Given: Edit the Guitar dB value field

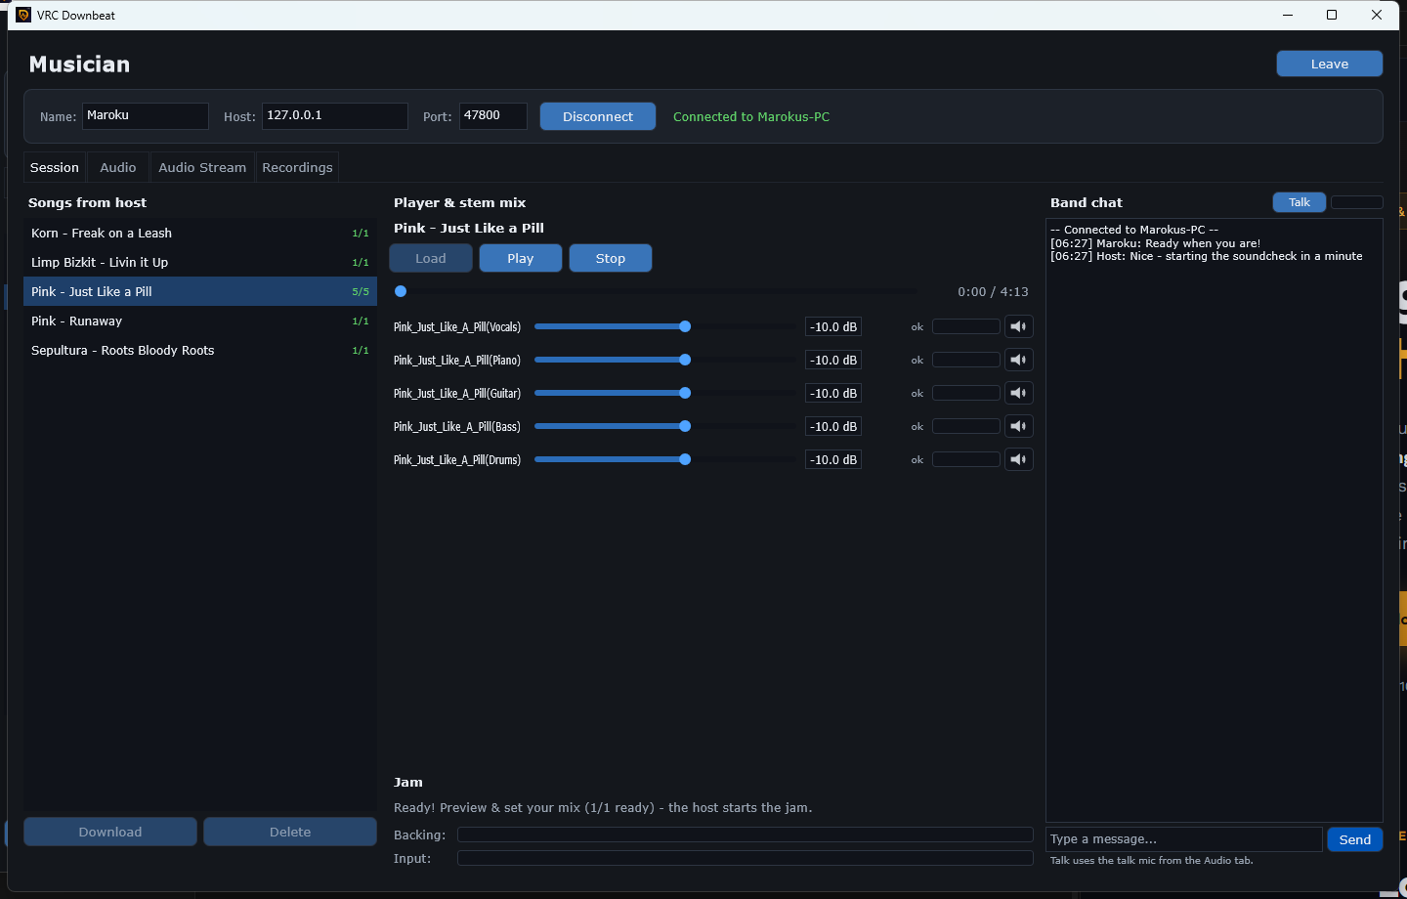Looking at the screenshot, I should click(833, 393).
